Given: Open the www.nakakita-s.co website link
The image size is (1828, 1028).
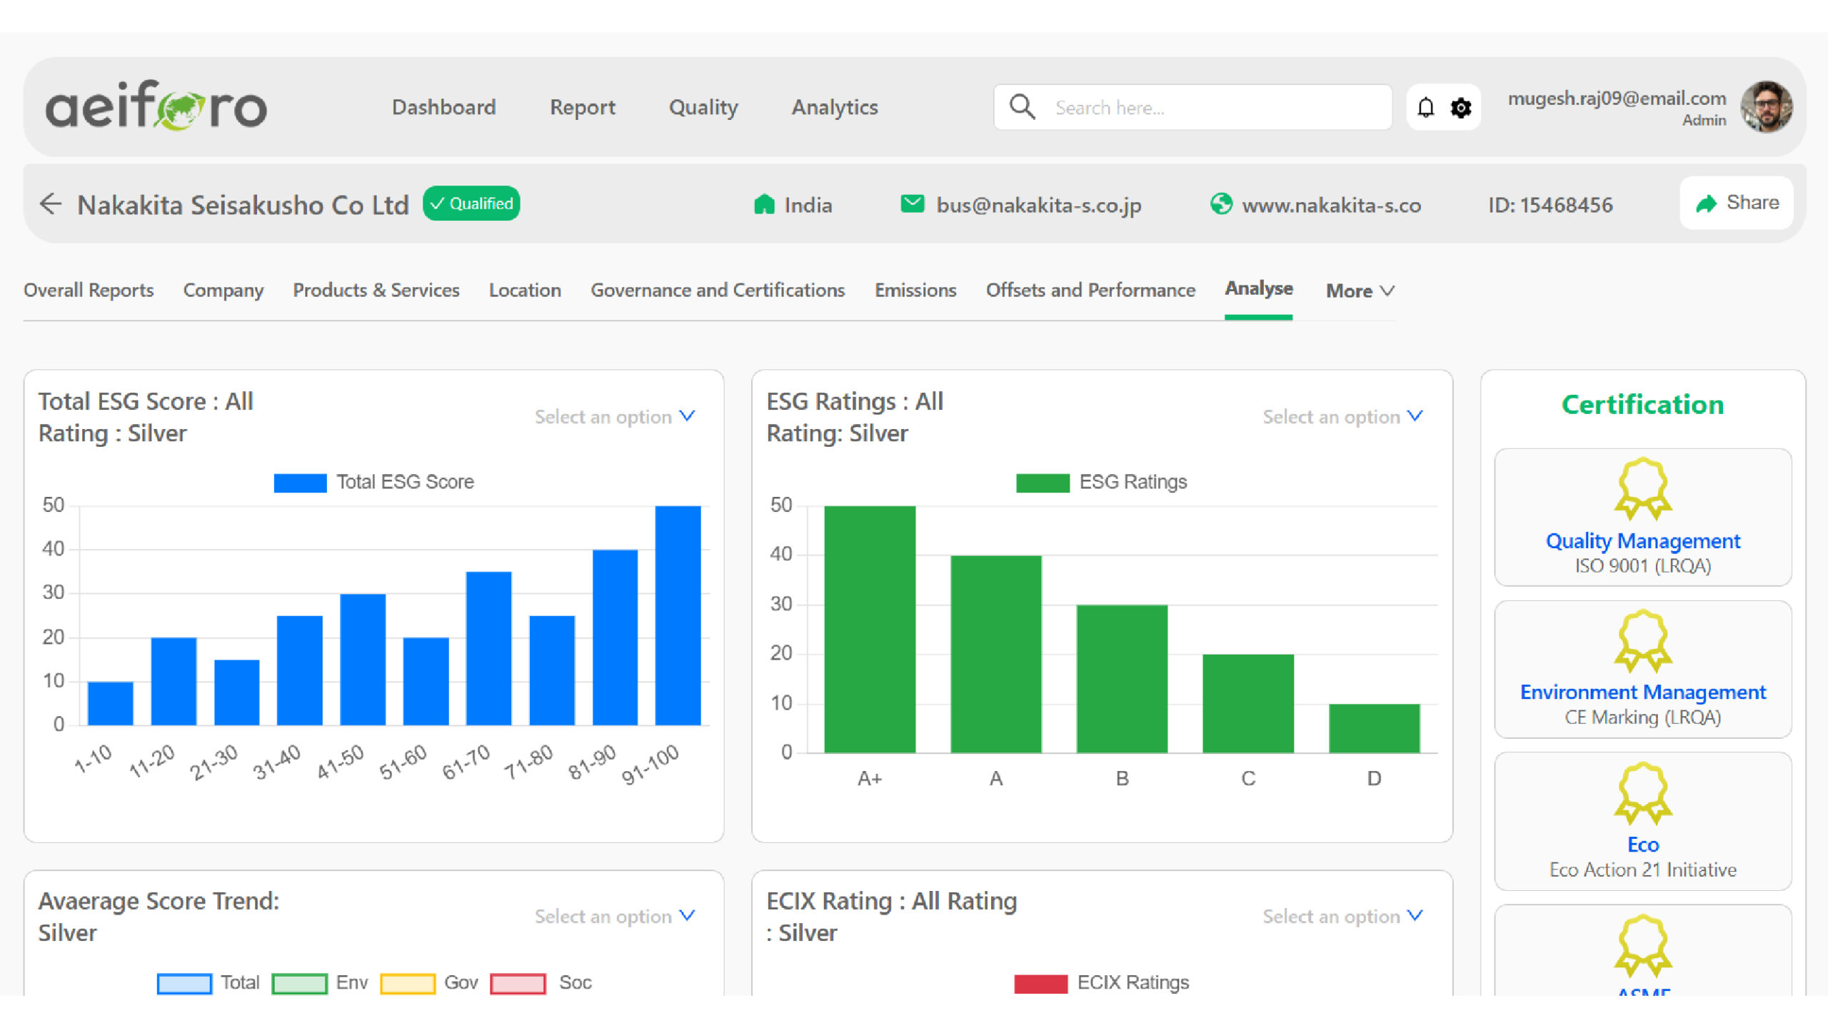Looking at the screenshot, I should click(x=1332, y=205).
